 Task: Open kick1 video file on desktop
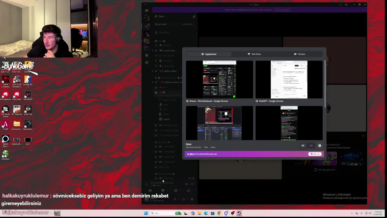pos(28,141)
